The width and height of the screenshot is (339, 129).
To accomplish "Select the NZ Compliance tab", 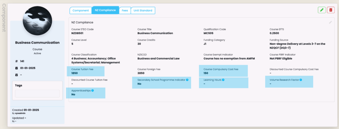I will [x=105, y=10].
